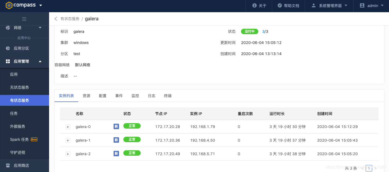This screenshot has height=172, width=389.
Task: Click page number 1 in pagination
Action: (x=369, y=168)
